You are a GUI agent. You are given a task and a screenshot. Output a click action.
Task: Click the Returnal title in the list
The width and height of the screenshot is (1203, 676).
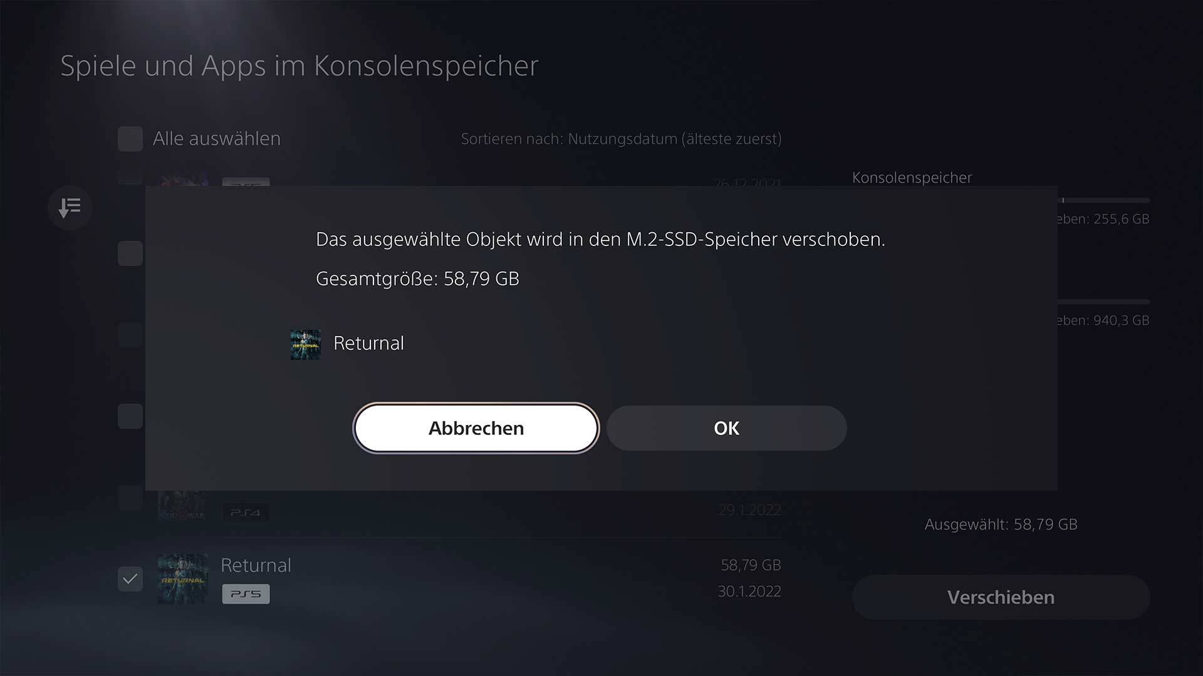click(x=256, y=565)
